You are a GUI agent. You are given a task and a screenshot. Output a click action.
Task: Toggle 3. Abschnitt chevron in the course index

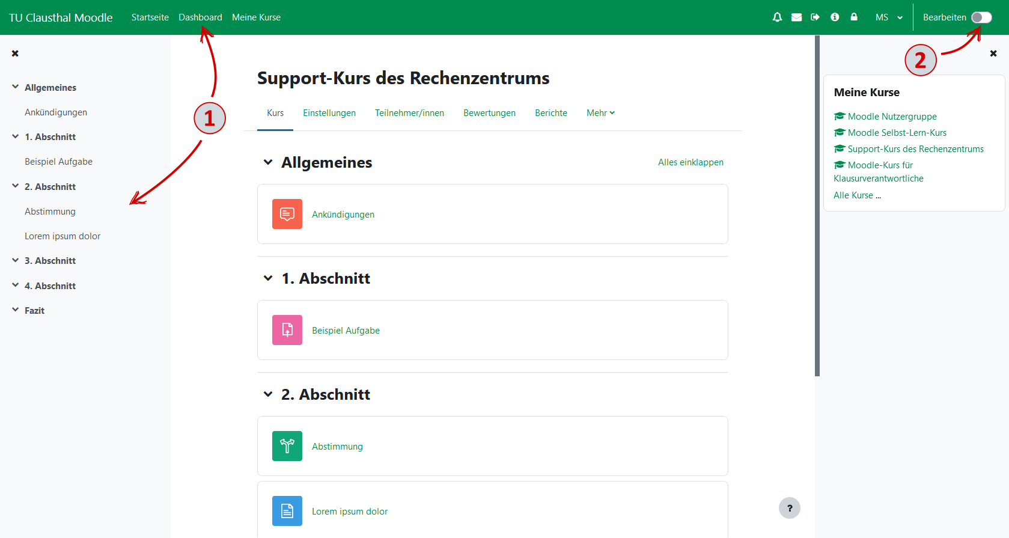click(16, 260)
